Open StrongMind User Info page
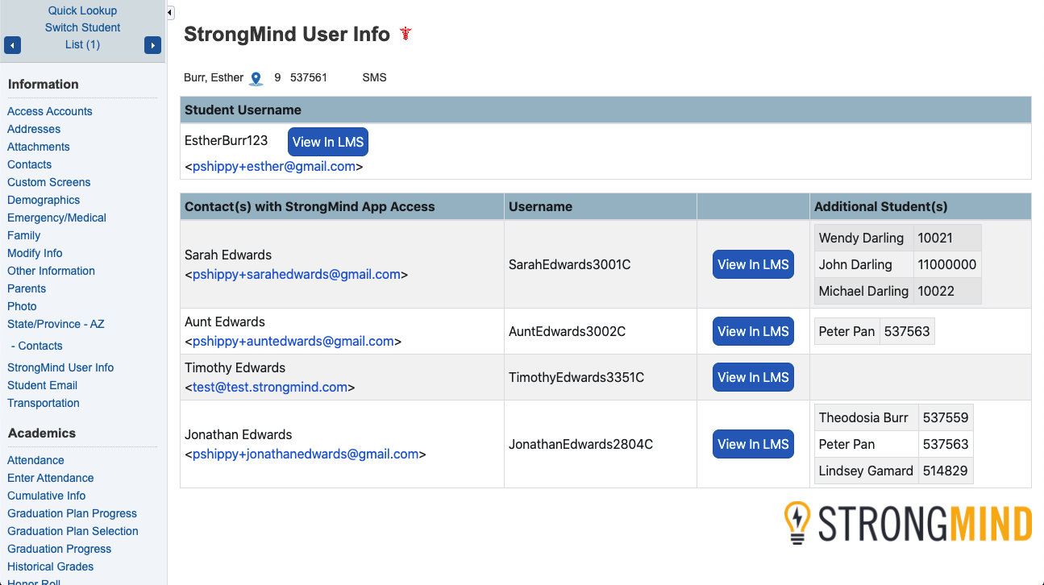The image size is (1044, 585). [x=60, y=367]
